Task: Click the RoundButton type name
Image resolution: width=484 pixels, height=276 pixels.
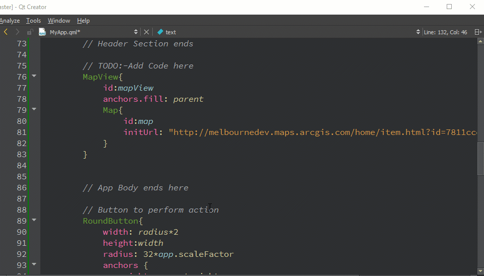Action: click(110, 221)
